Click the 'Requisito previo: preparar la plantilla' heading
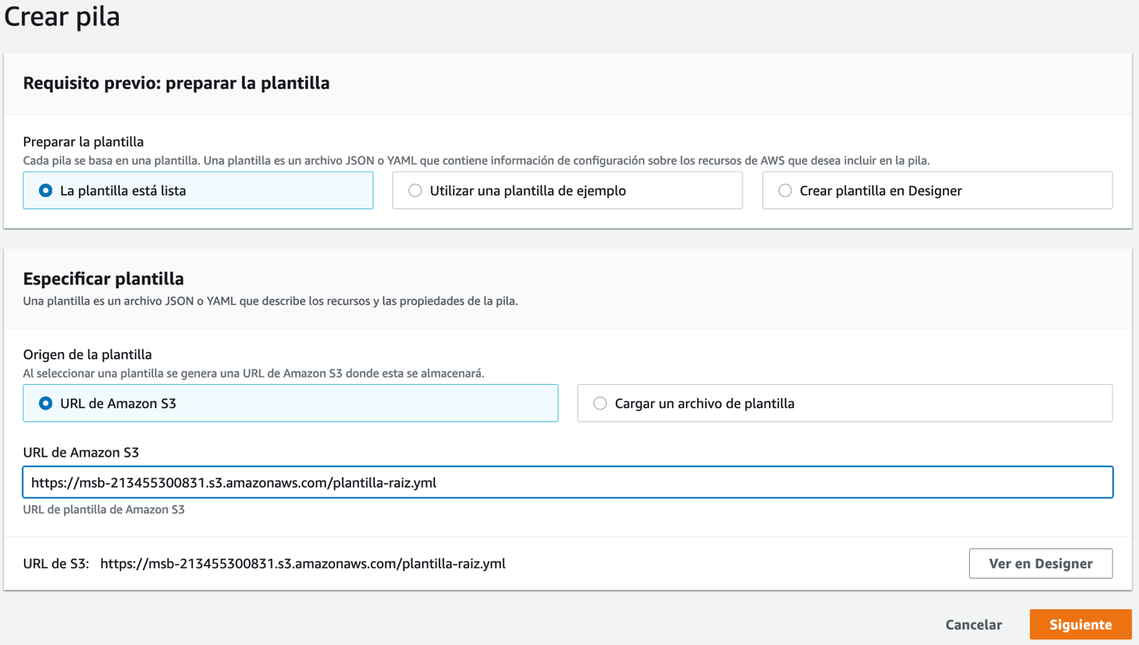 pyautogui.click(x=176, y=83)
